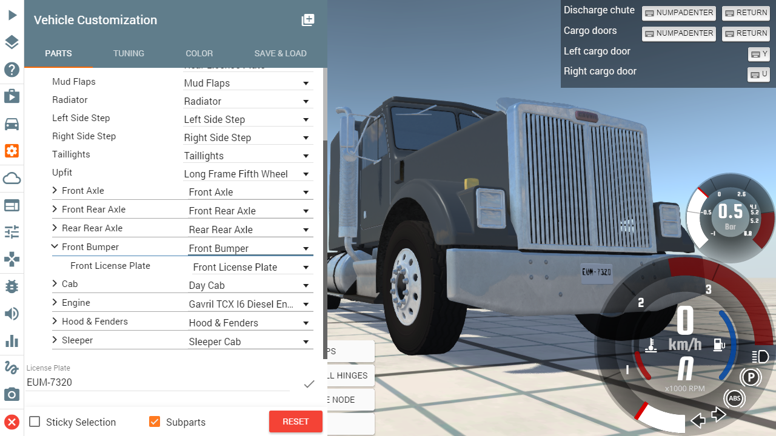Expand the Engine tree item
The width and height of the screenshot is (776, 436).
click(55, 302)
